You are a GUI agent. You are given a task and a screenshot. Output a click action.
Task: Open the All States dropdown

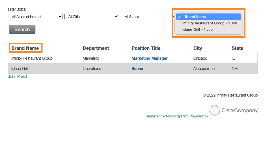pyautogui.click(x=147, y=17)
